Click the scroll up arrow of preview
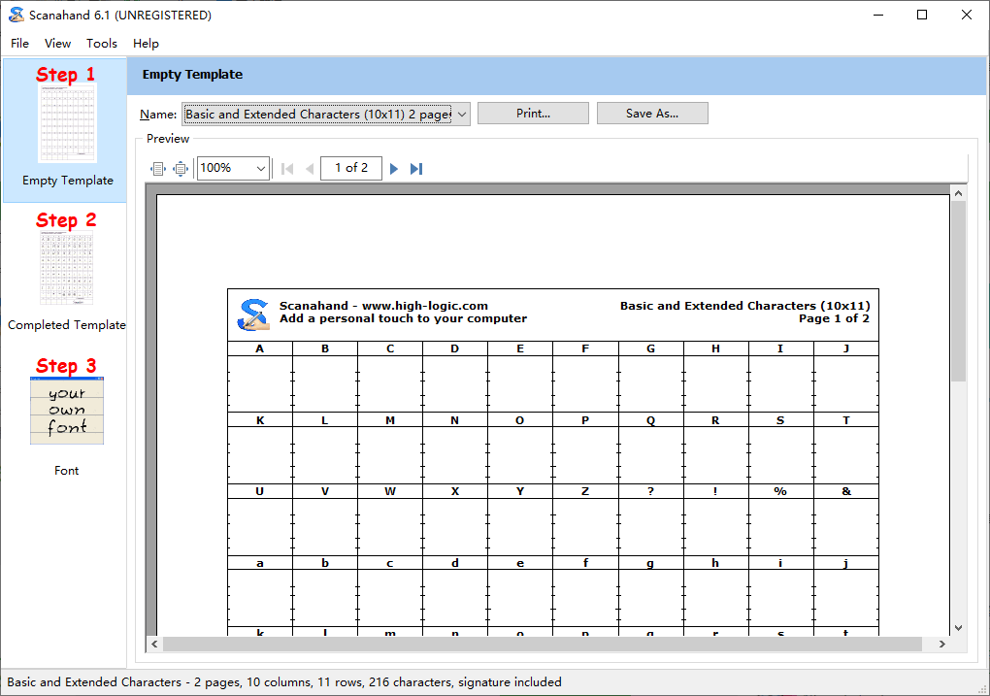This screenshot has height=696, width=990. pos(958,193)
